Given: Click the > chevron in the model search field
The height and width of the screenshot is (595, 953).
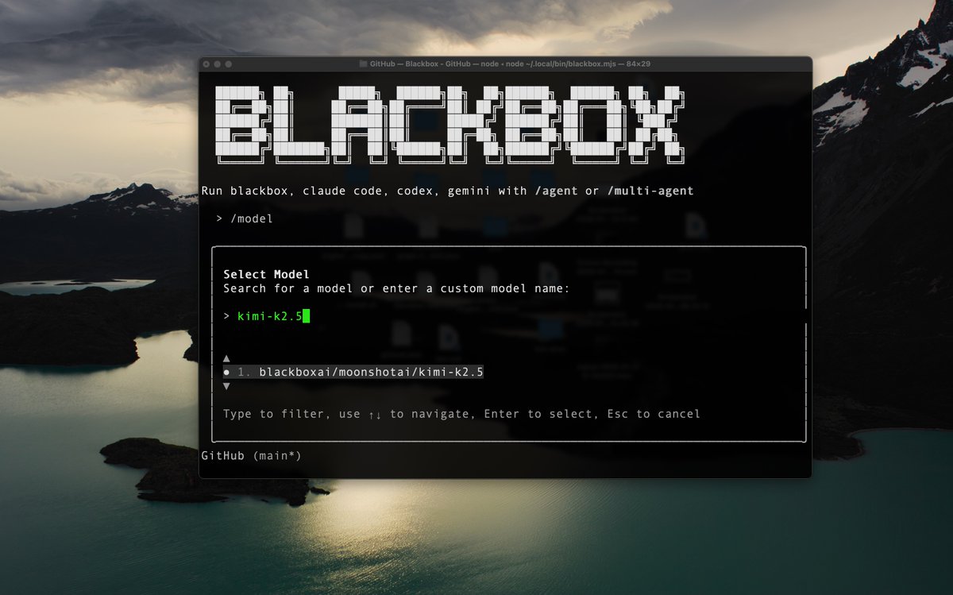Looking at the screenshot, I should [x=225, y=316].
